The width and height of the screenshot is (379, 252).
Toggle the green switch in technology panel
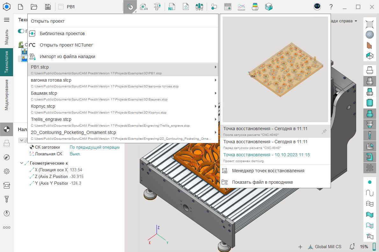21,31
